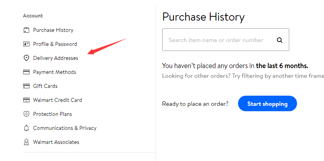Click the Delivery Addresses location pin icon
Viewport: 324px width, 161px height.
click(x=26, y=58)
